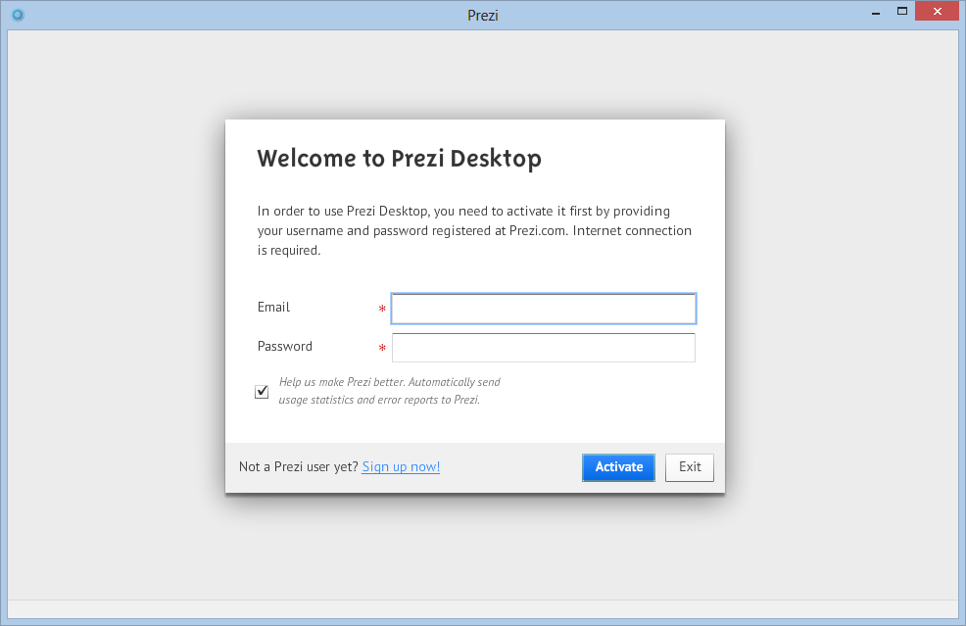The width and height of the screenshot is (966, 626).
Task: Uncheck the usage statistics reporting checkbox
Action: (262, 391)
